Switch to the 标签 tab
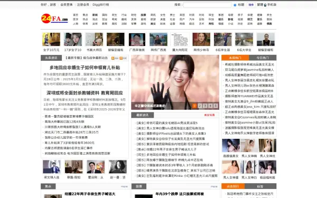This screenshot has height=198, width=317. [260, 186]
